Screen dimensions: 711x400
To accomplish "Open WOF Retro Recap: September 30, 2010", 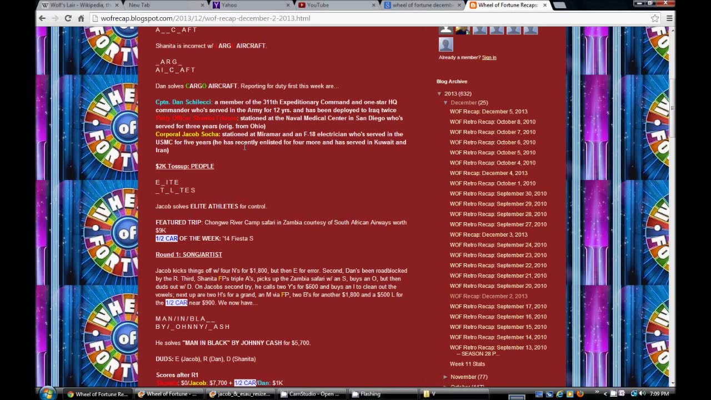I will click(x=498, y=194).
